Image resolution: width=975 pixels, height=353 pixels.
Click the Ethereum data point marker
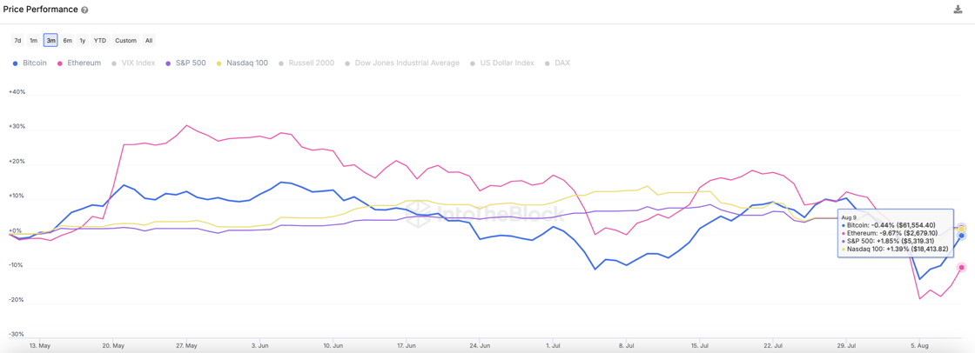[x=961, y=268]
